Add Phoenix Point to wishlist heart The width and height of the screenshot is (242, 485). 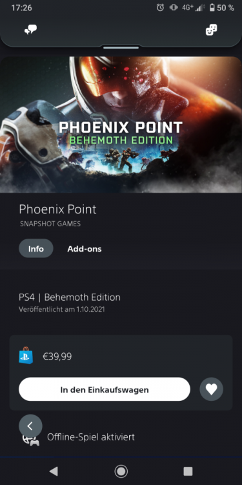212,389
